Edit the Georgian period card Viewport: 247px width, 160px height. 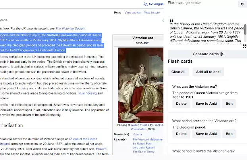tap(229, 134)
